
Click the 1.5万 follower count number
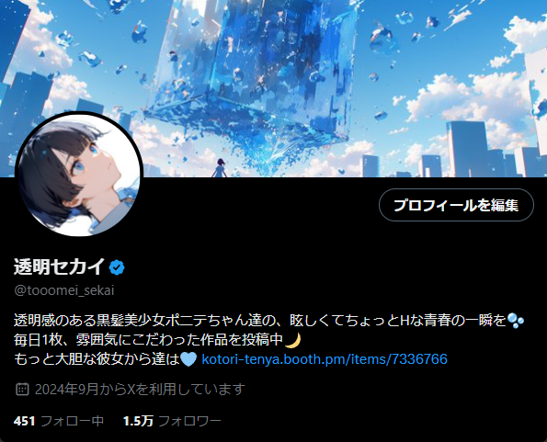[x=138, y=421]
